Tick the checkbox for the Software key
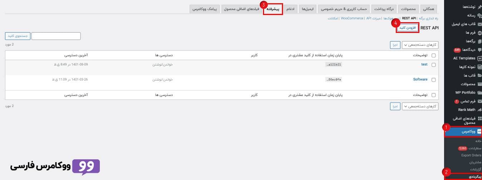The image size is (482, 180). click(434, 80)
